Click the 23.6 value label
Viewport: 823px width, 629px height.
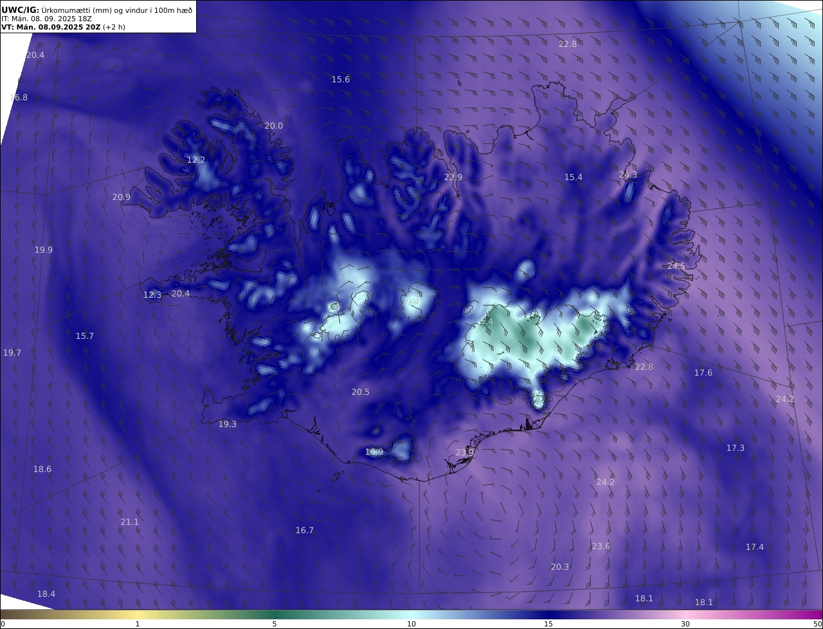pos(601,547)
